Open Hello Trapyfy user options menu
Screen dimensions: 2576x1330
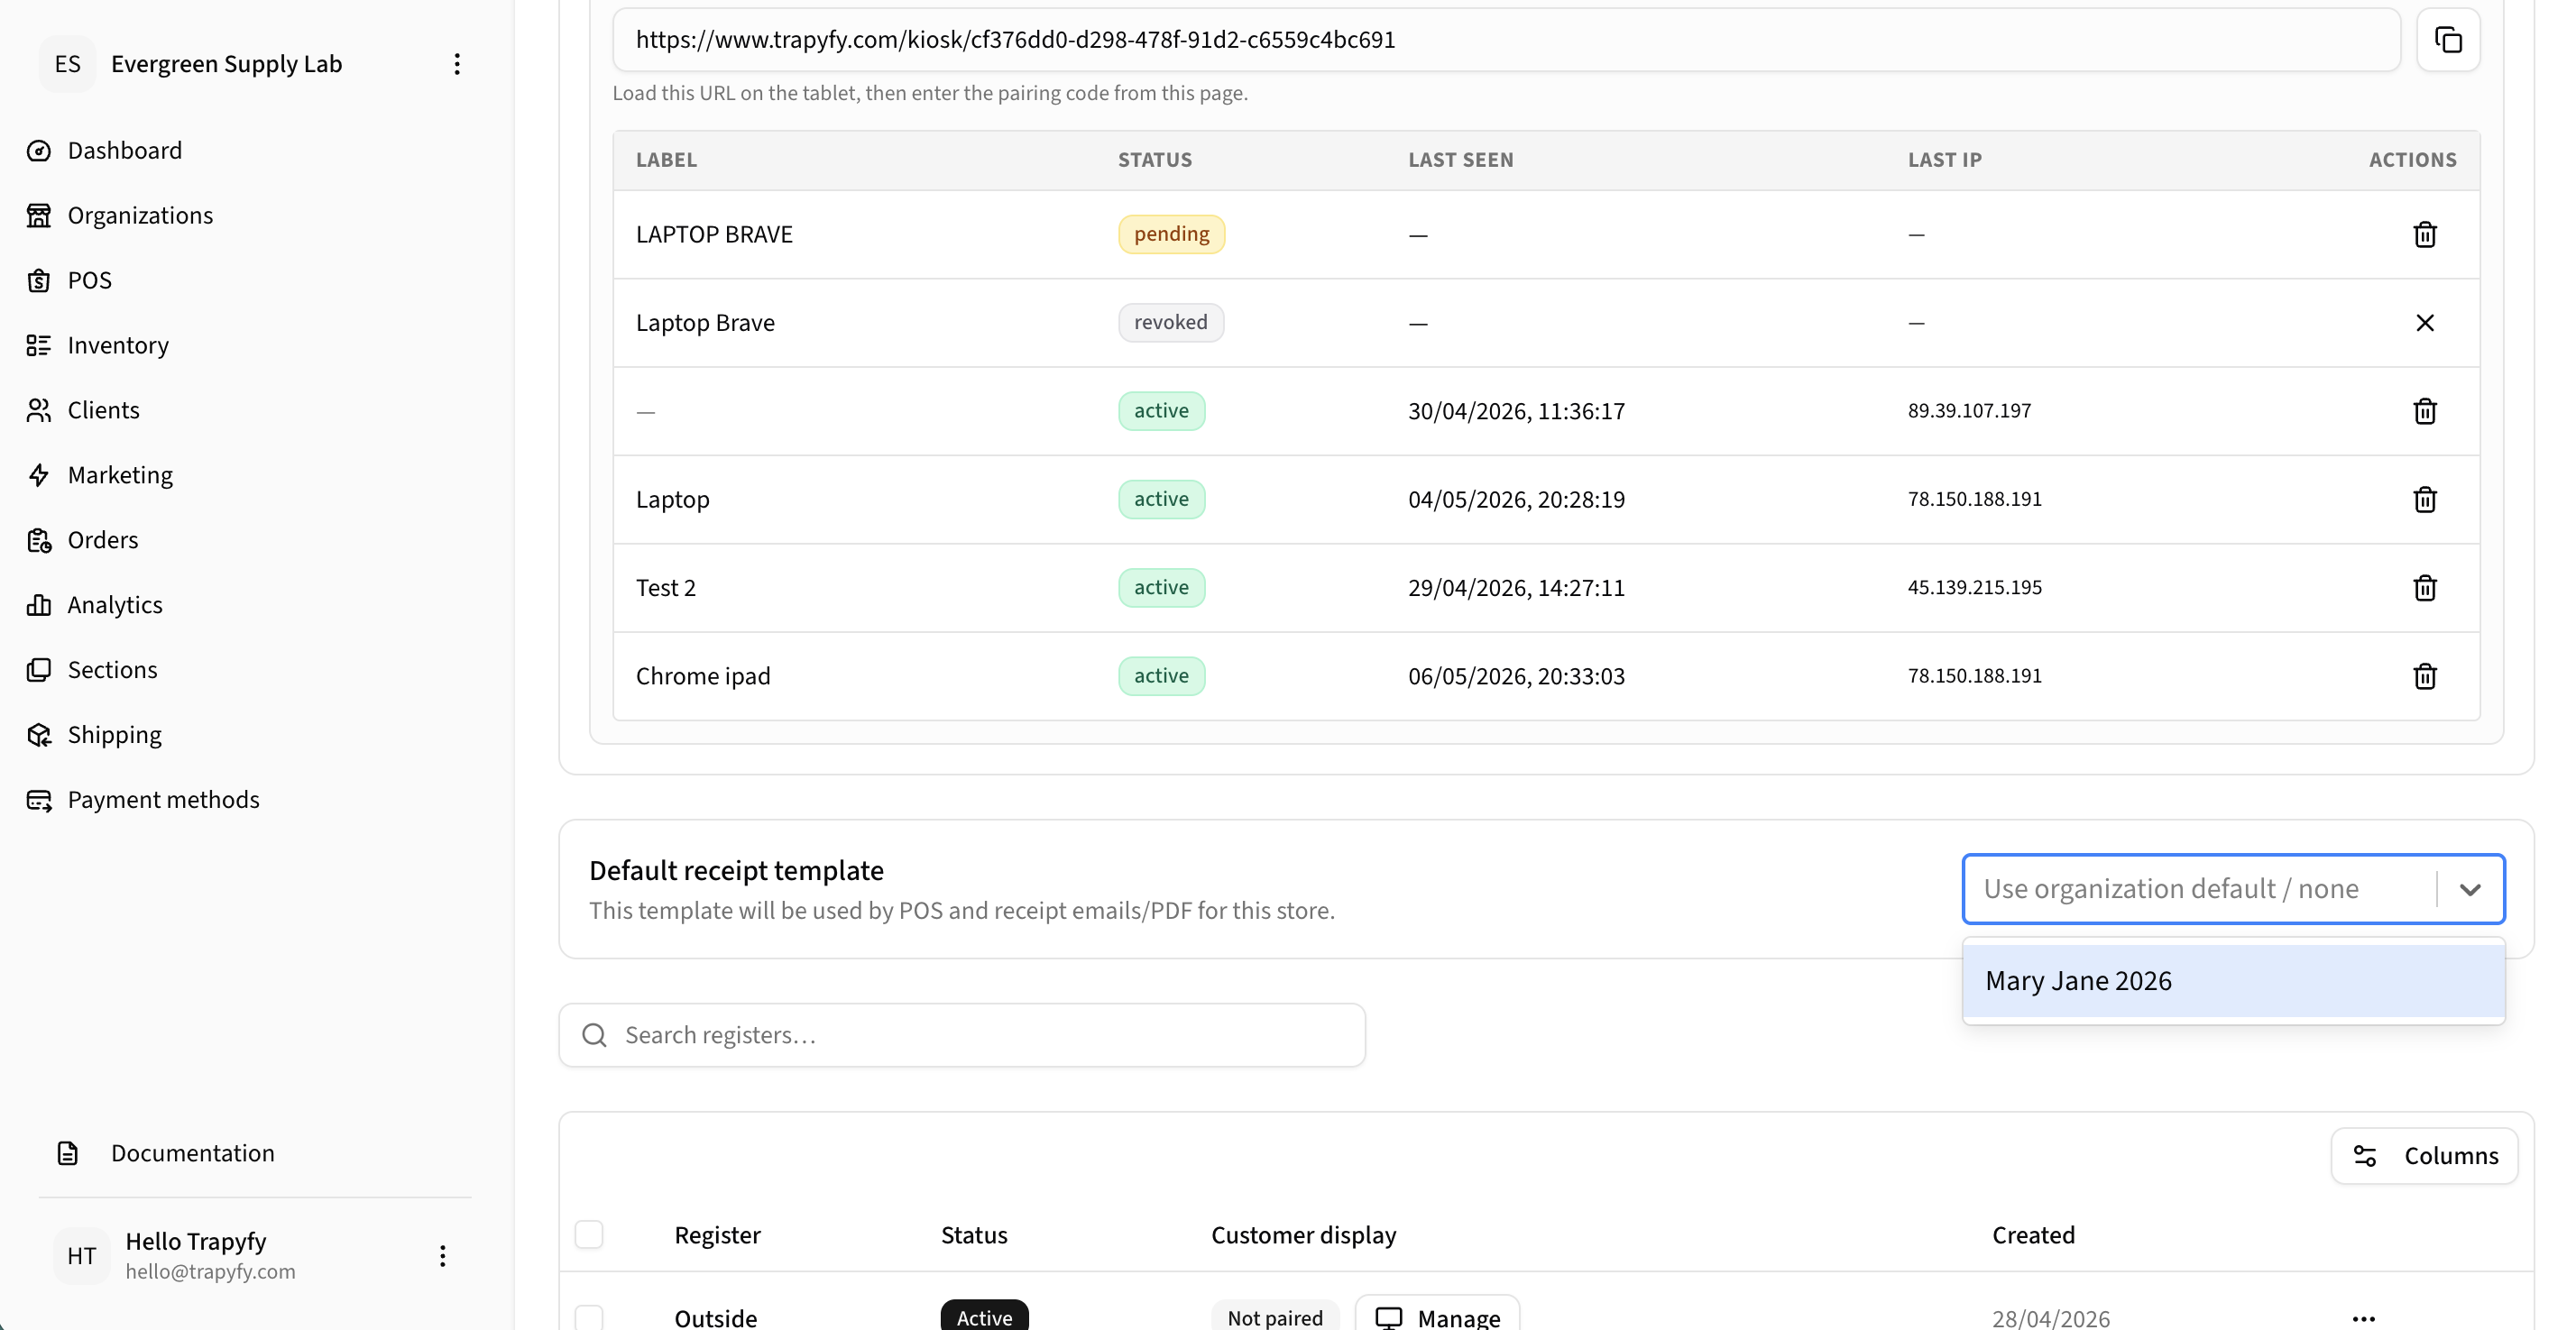[442, 1256]
